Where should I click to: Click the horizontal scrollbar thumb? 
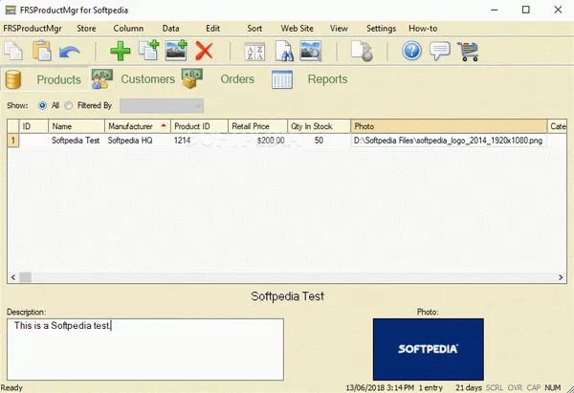coord(25,277)
